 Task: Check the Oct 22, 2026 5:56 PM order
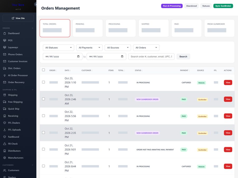(x=44, y=116)
